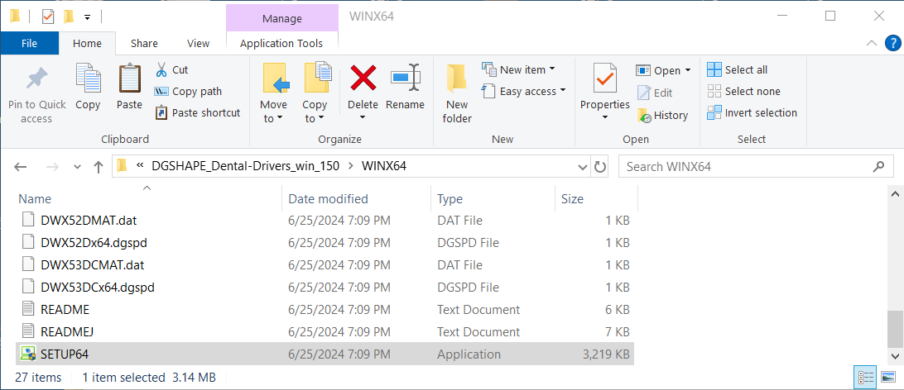Click the New folder quick access icon
The height and width of the screenshot is (390, 904).
[x=70, y=17]
